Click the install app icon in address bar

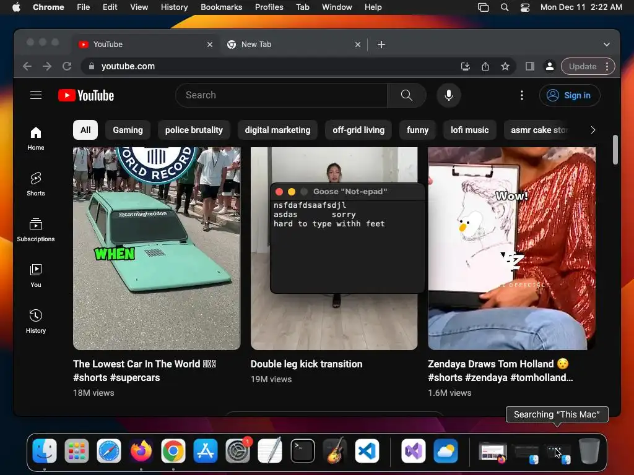point(466,66)
